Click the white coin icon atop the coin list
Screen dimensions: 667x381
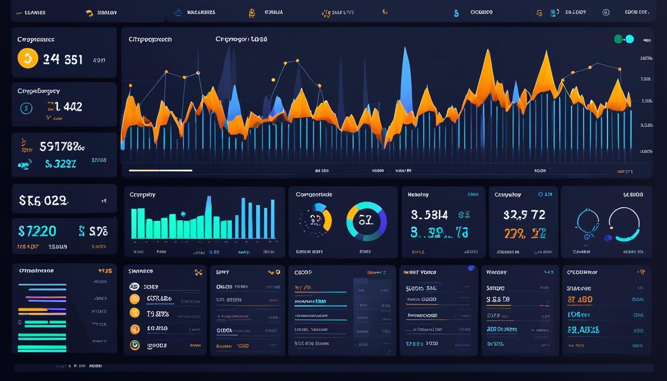click(x=134, y=286)
